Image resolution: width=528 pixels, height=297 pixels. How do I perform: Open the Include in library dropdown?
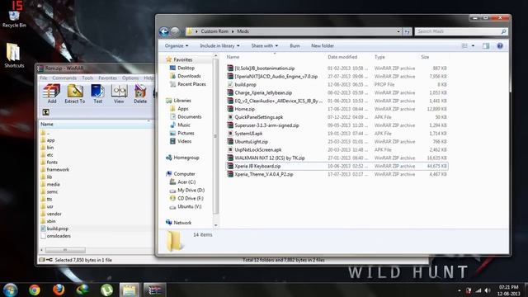pyautogui.click(x=219, y=46)
